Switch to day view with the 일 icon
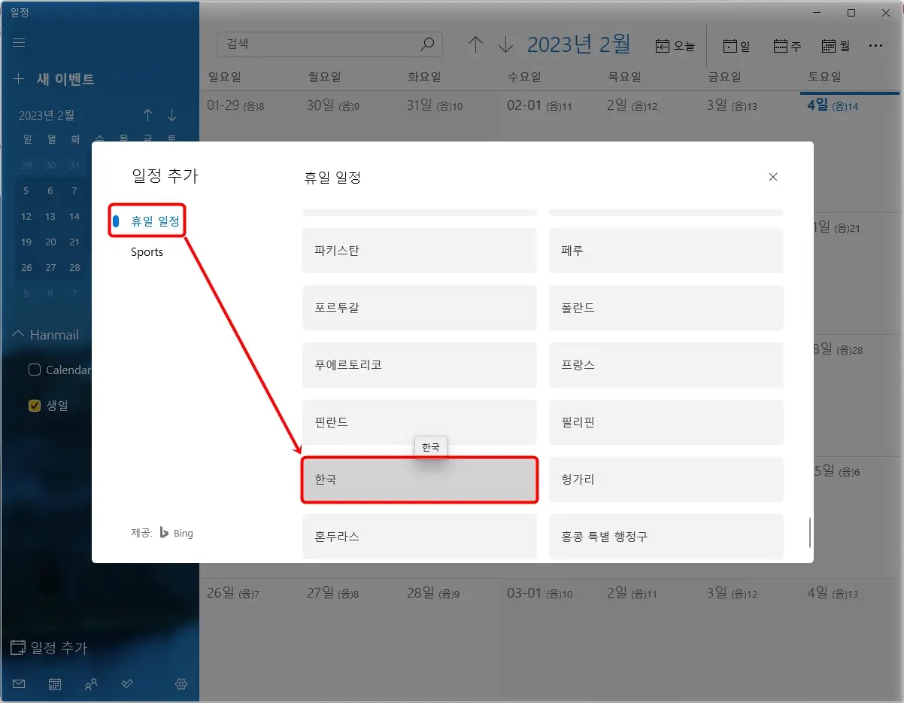Screen dimensions: 904x703 click(x=736, y=45)
